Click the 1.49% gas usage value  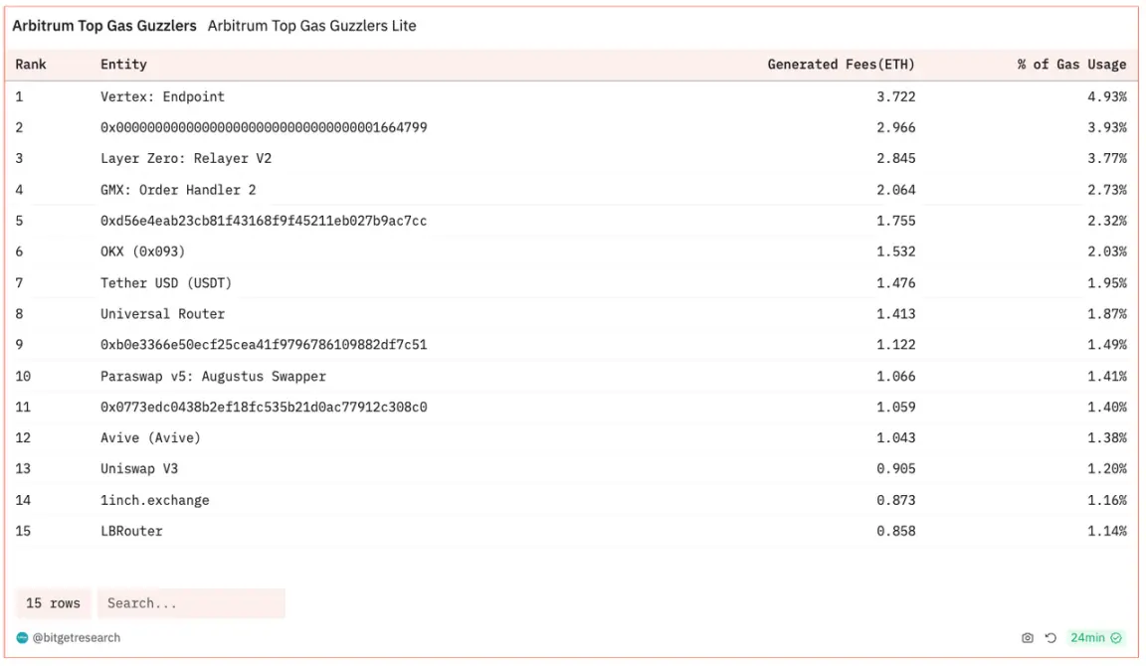(x=1107, y=345)
